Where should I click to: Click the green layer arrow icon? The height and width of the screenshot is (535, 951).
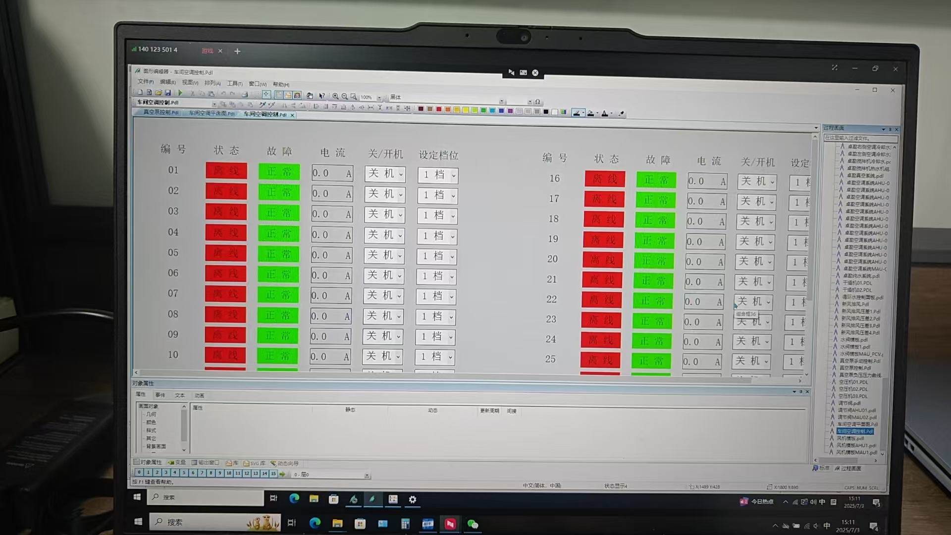tap(282, 475)
